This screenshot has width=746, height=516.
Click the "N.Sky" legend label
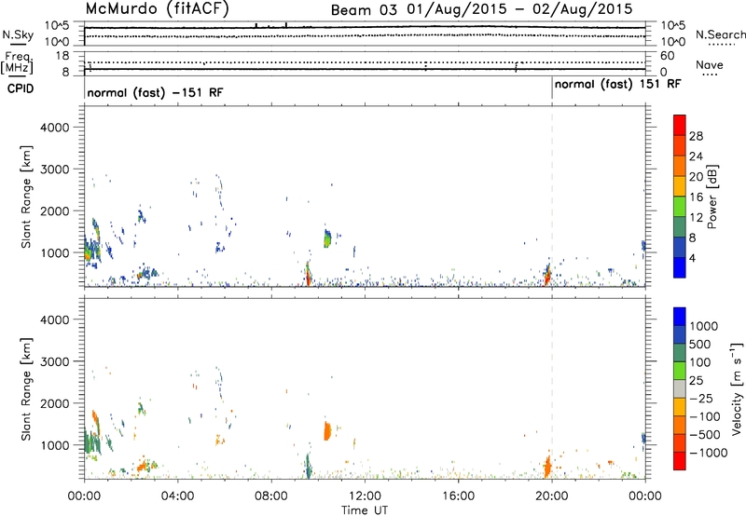18,34
